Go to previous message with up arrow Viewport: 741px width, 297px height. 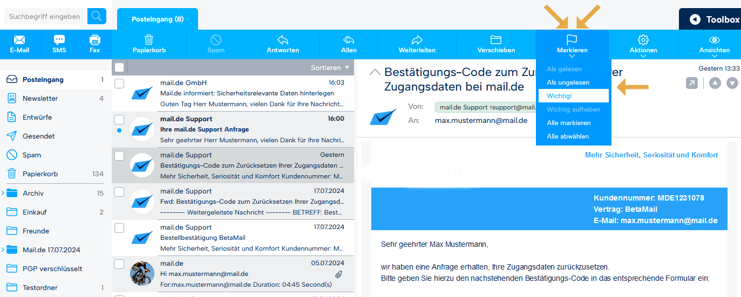point(715,83)
